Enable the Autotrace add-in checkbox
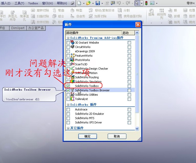196x163 pixels. point(68,109)
